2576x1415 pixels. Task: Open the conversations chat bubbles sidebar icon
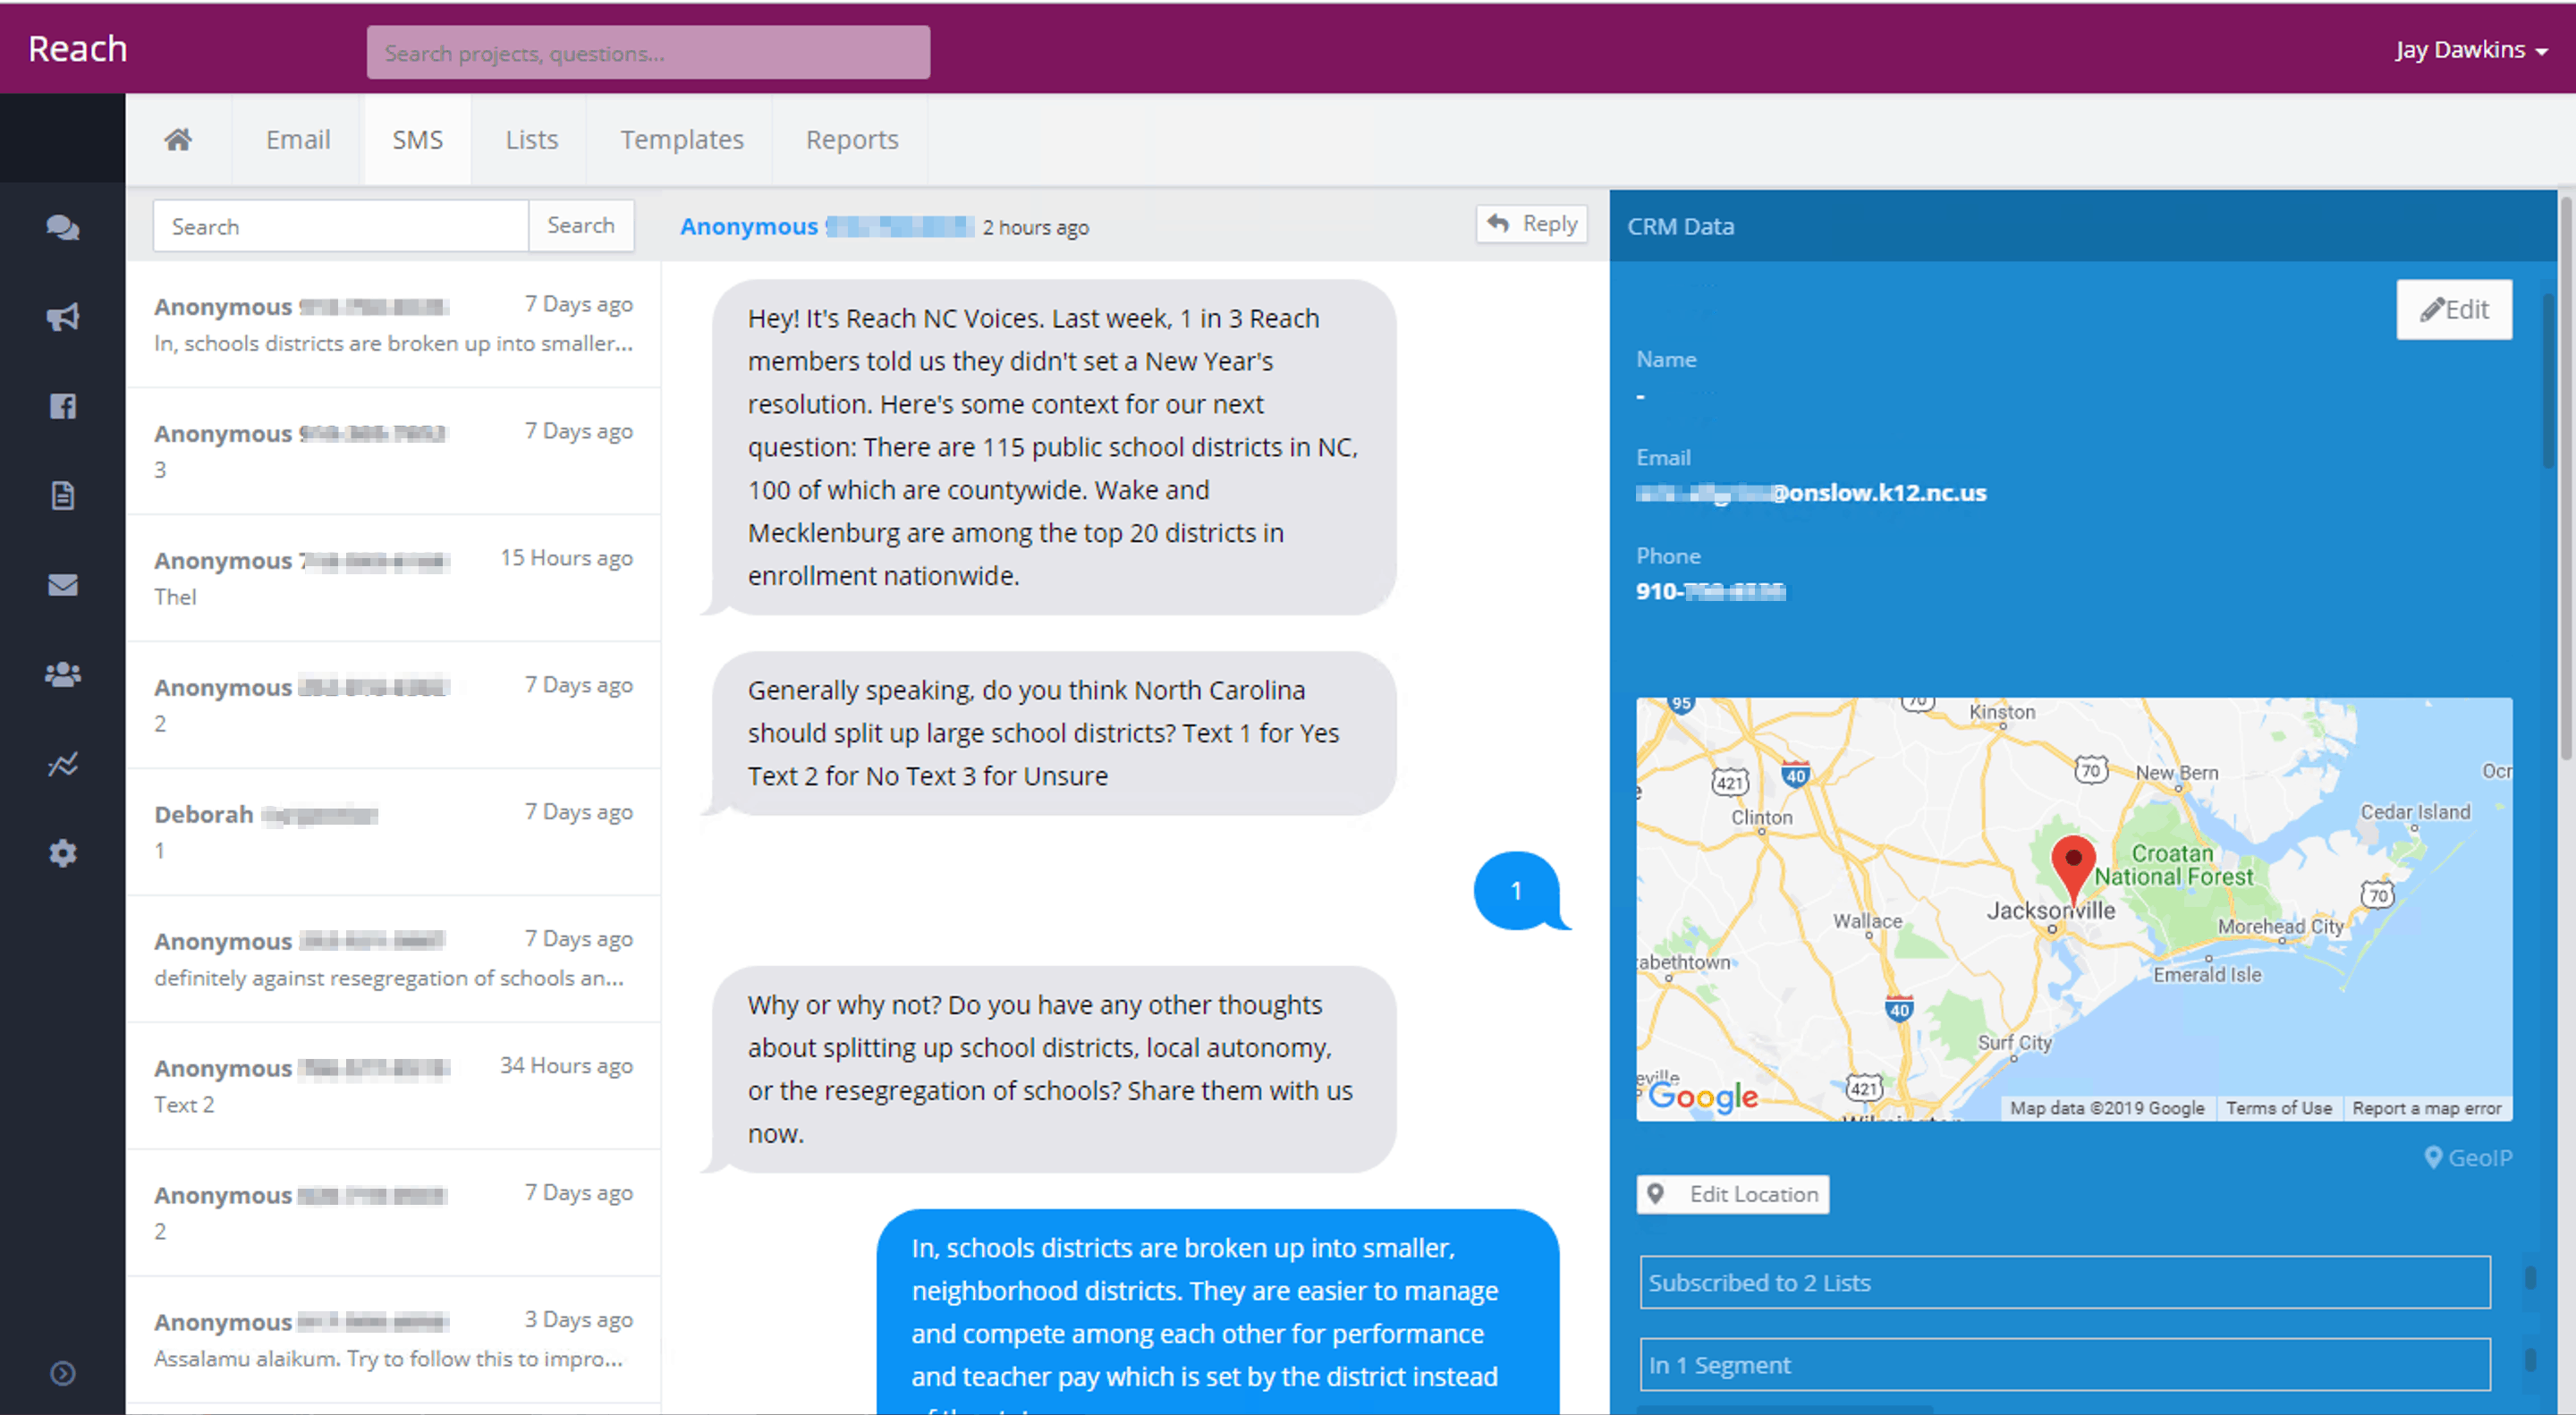pyautogui.click(x=62, y=228)
